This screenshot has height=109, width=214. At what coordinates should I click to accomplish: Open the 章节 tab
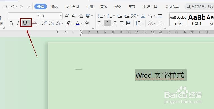click(x=132, y=6)
